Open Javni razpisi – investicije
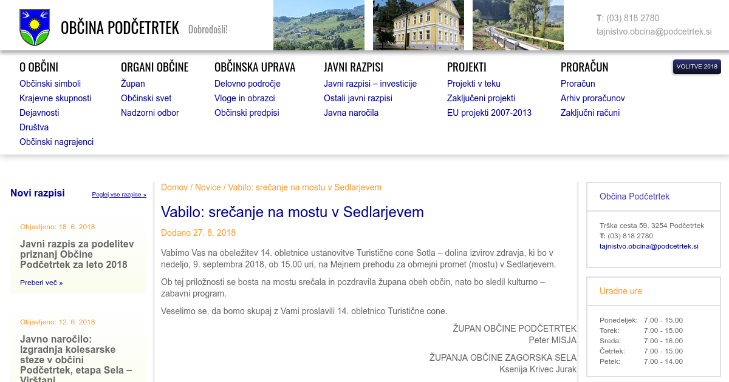The width and height of the screenshot is (729, 382). click(370, 84)
